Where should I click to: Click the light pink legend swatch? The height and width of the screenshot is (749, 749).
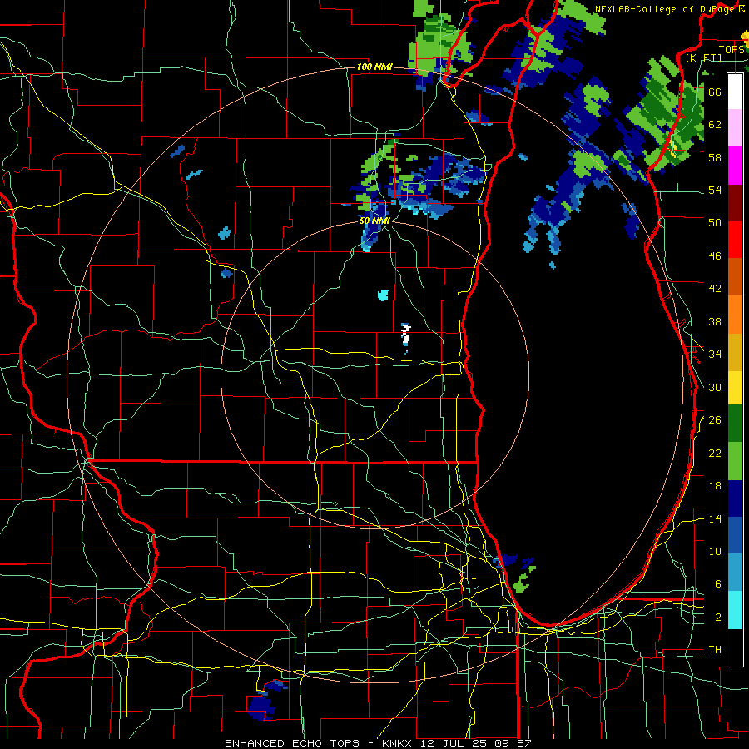point(735,128)
